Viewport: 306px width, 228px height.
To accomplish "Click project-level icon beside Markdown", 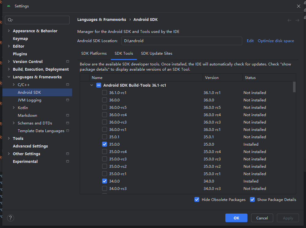I will point(67,115).
